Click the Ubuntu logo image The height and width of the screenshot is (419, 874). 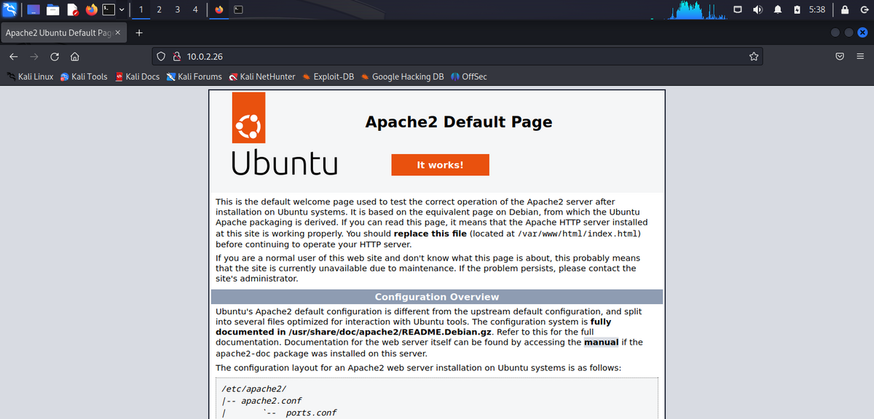[284, 134]
